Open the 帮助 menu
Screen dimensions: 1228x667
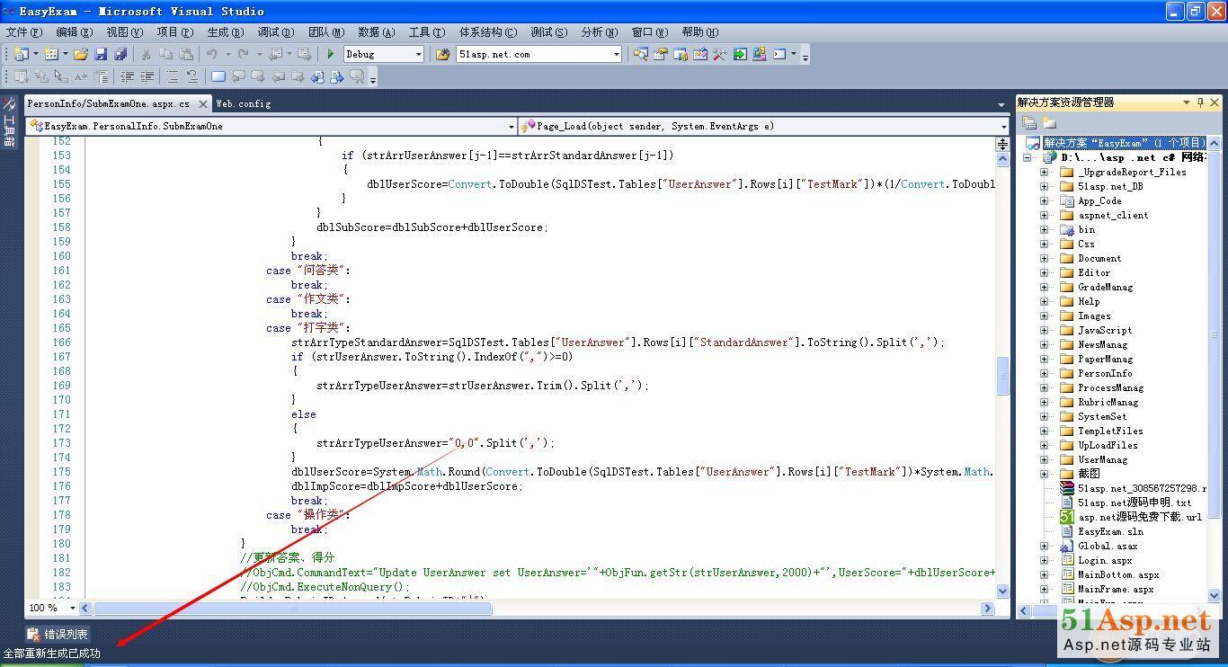coord(699,32)
